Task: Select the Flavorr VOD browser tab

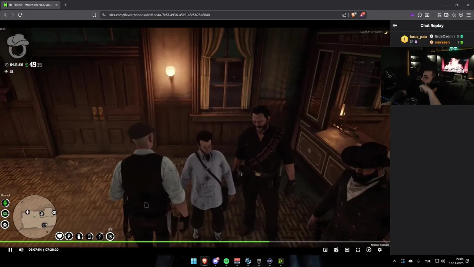Action: click(30, 5)
